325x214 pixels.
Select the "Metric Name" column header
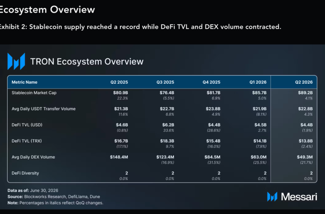tap(24, 82)
